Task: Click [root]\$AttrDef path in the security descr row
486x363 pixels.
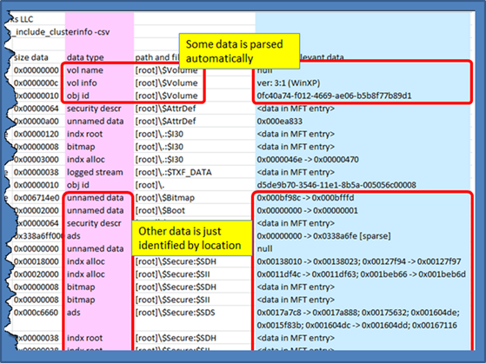Action: pos(165,109)
